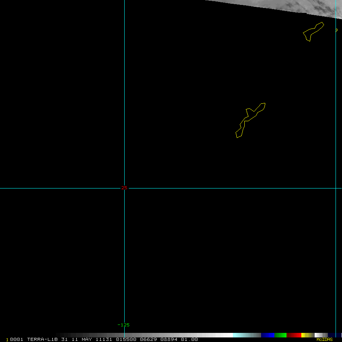
Task: Click the TERRA-L1B satellite name text
Action: point(43,339)
